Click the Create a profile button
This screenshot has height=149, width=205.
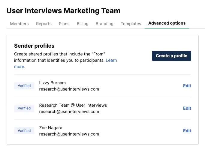171,56
